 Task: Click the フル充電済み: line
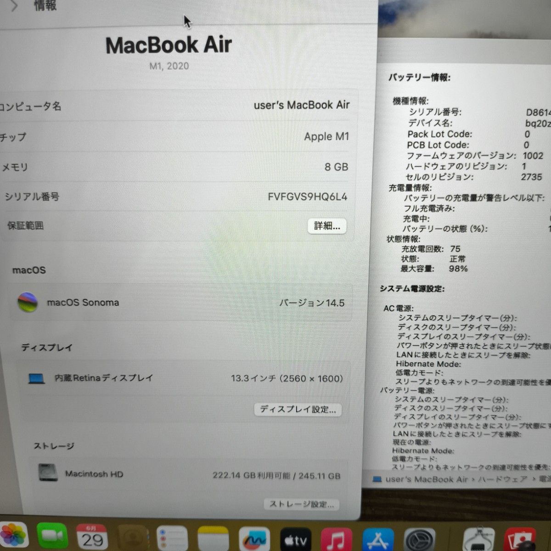[429, 208]
